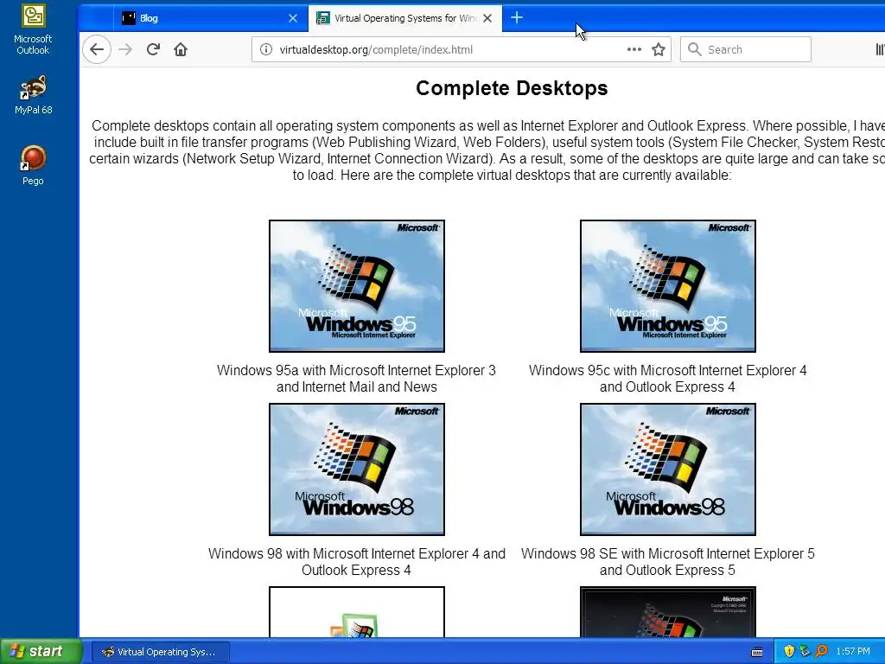The height and width of the screenshot is (664, 885).
Task: Switch to the Blog tab
Action: [x=211, y=18]
